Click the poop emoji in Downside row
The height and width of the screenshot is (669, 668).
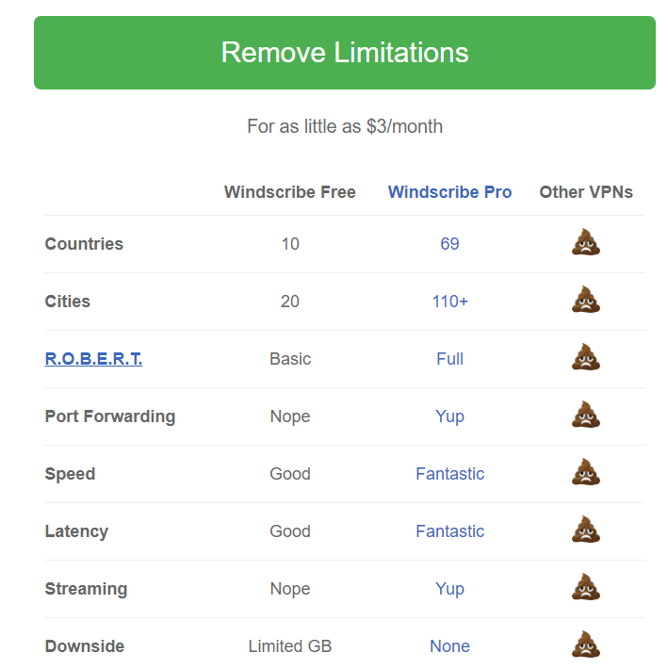[586, 645]
